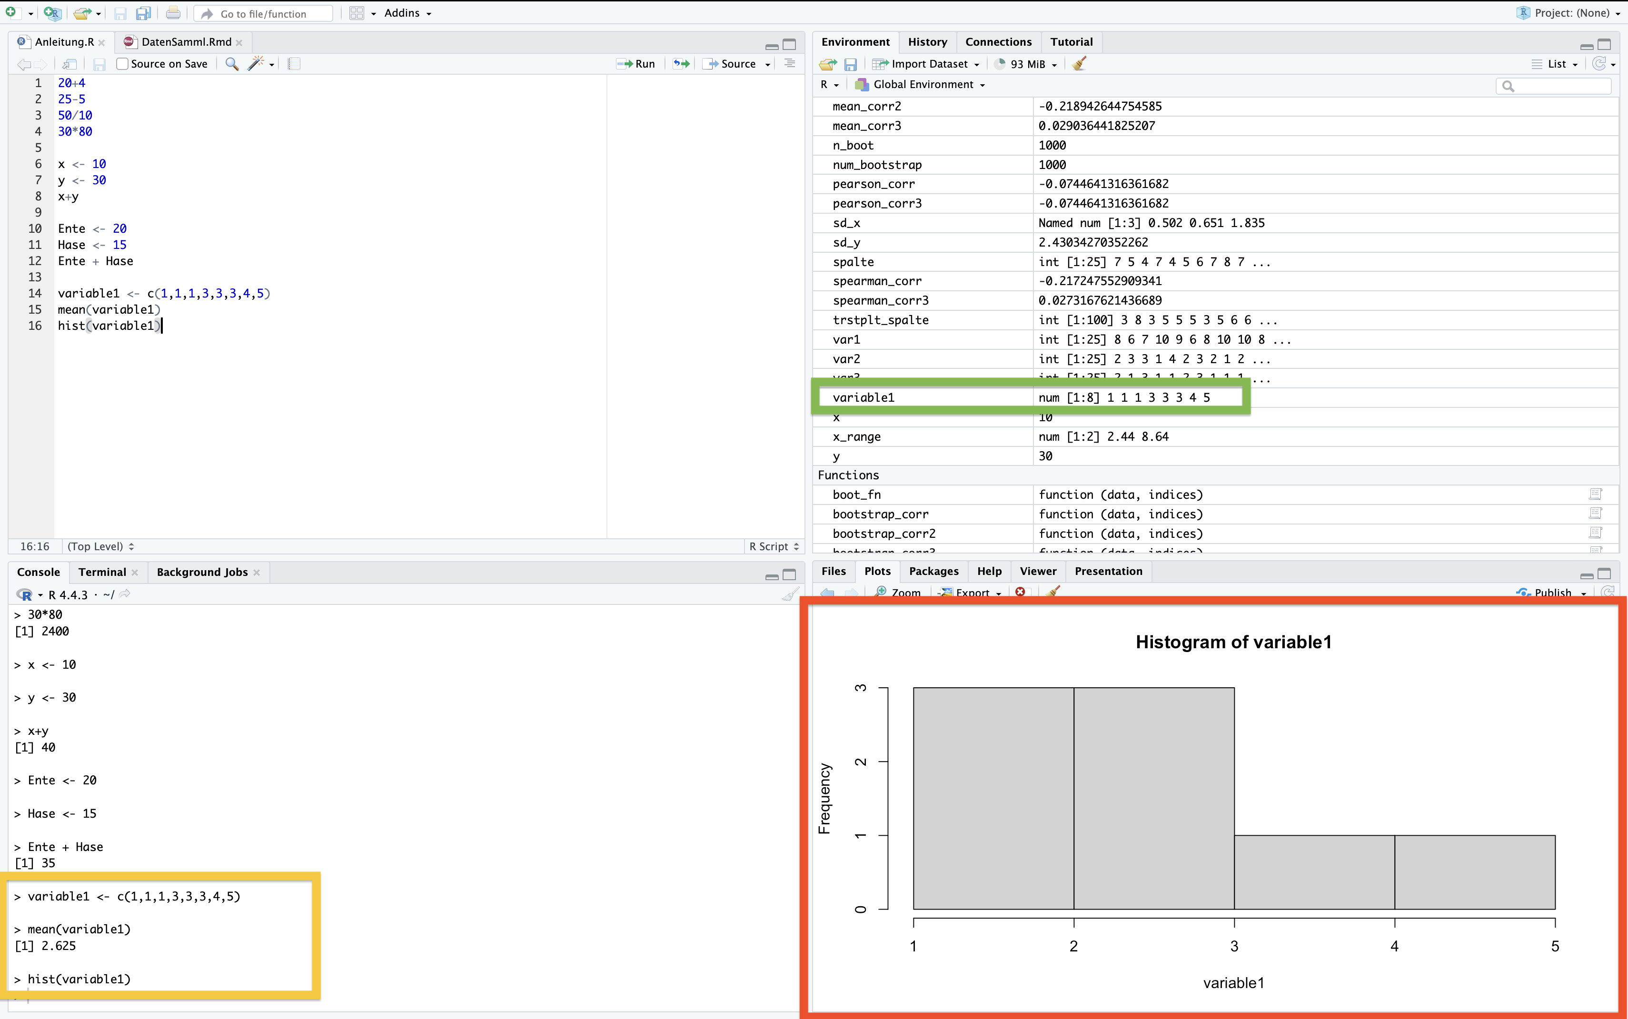The height and width of the screenshot is (1019, 1628).
Task: Close the Background Jobs tab
Action: 257,572
